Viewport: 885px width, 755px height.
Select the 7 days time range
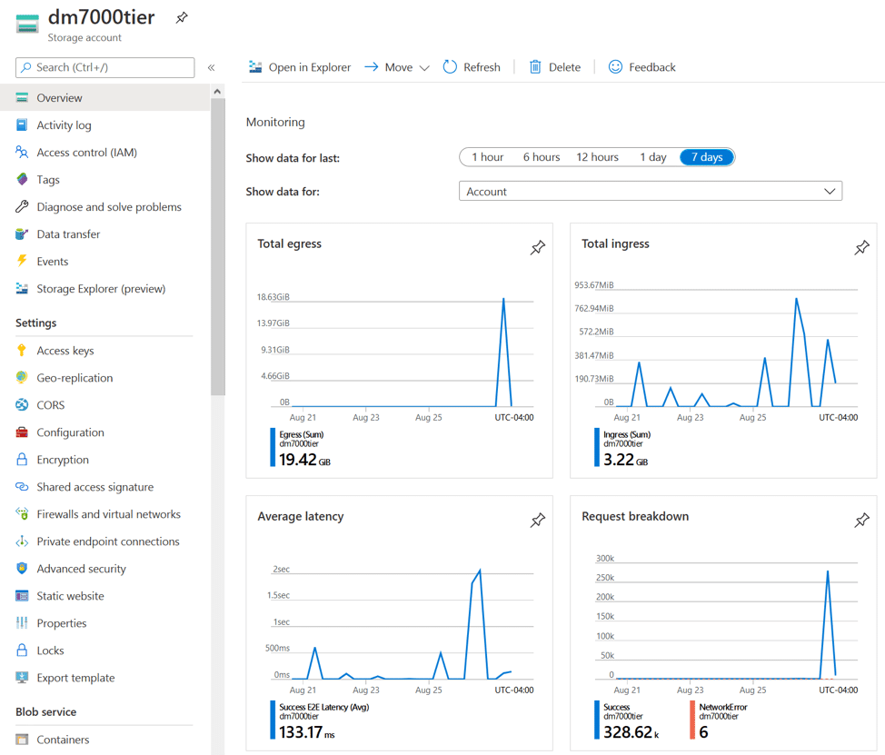coord(707,157)
